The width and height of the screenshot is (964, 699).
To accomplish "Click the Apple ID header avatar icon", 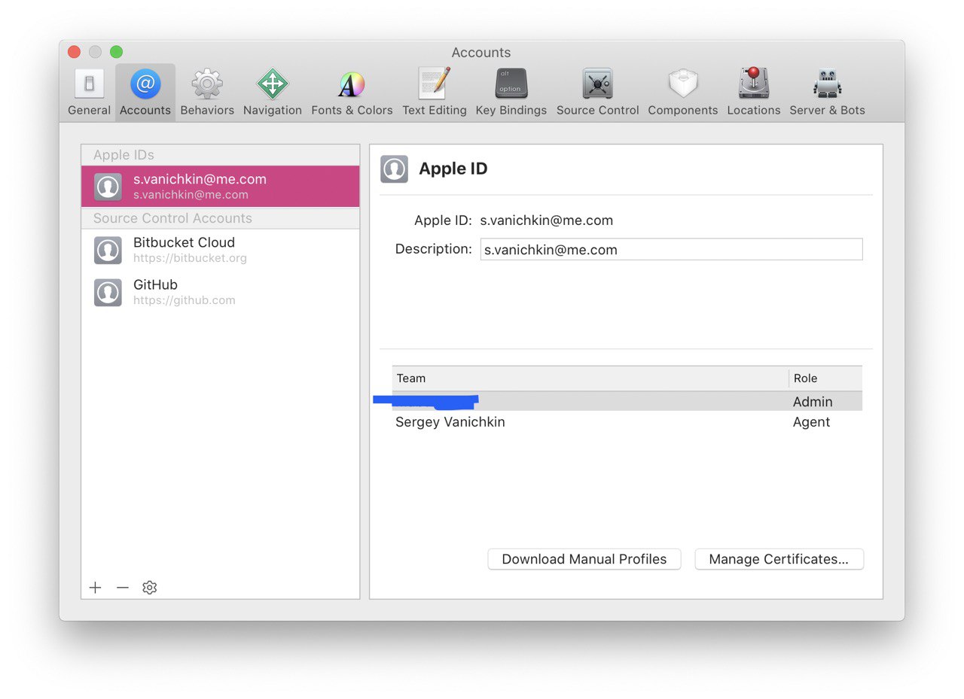I will coord(395,169).
